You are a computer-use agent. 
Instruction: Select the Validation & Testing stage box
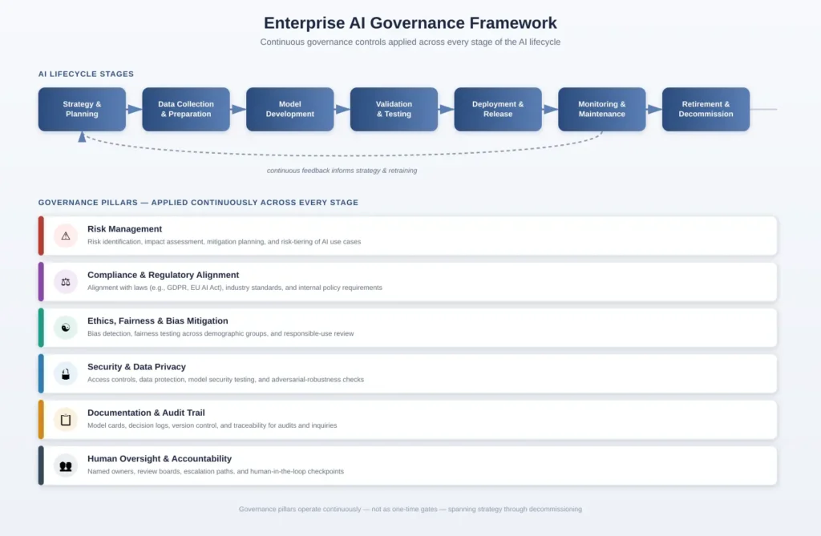click(394, 109)
